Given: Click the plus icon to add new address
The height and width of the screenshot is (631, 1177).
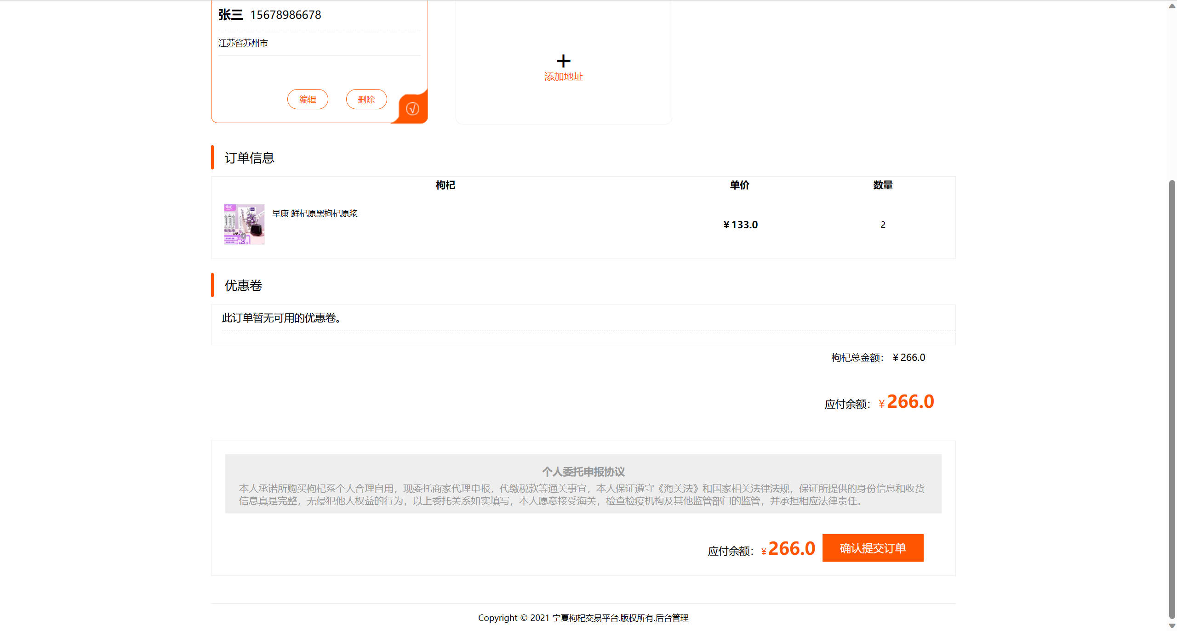Looking at the screenshot, I should (x=563, y=61).
